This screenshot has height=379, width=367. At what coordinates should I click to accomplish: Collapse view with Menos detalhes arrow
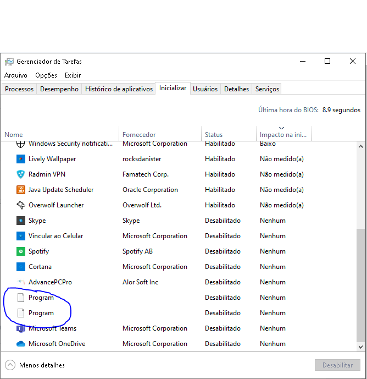pos(10,365)
